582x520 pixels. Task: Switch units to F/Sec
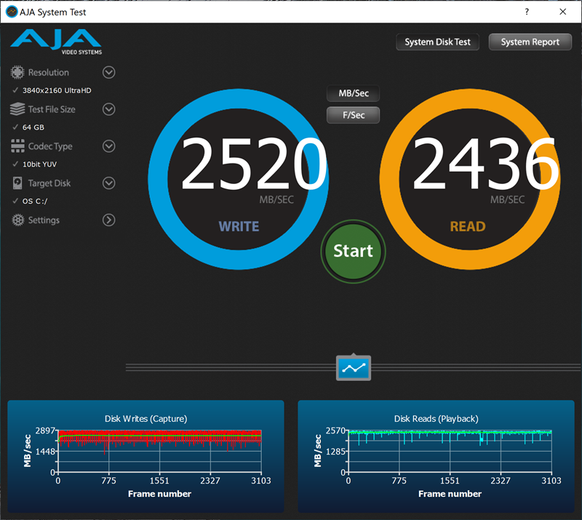click(353, 115)
